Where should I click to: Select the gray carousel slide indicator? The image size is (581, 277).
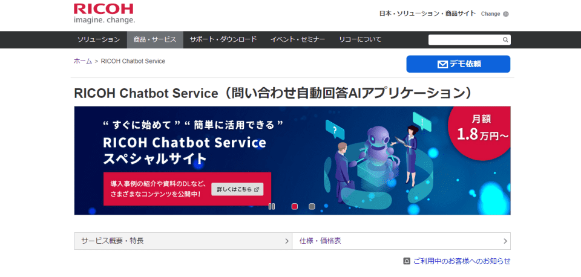point(312,207)
